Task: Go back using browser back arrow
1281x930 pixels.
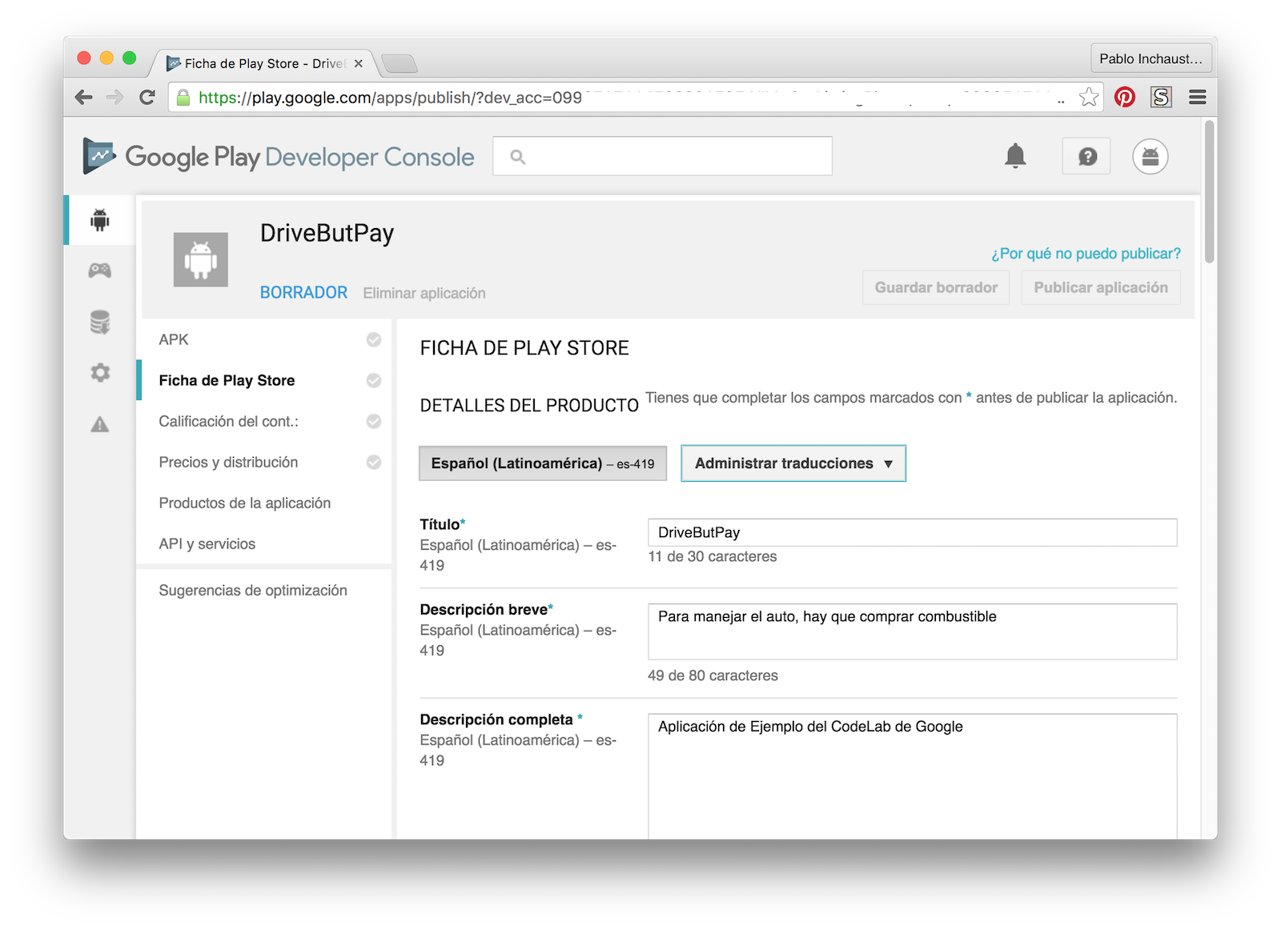Action: (x=83, y=98)
